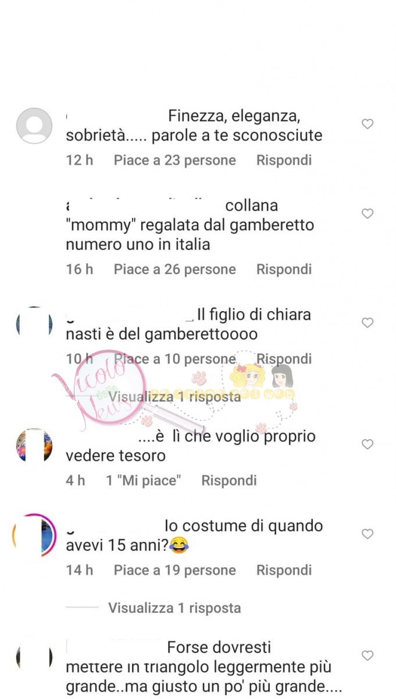Like the 'figlio di chiara nasti' comment
396x699 pixels.
tap(368, 323)
